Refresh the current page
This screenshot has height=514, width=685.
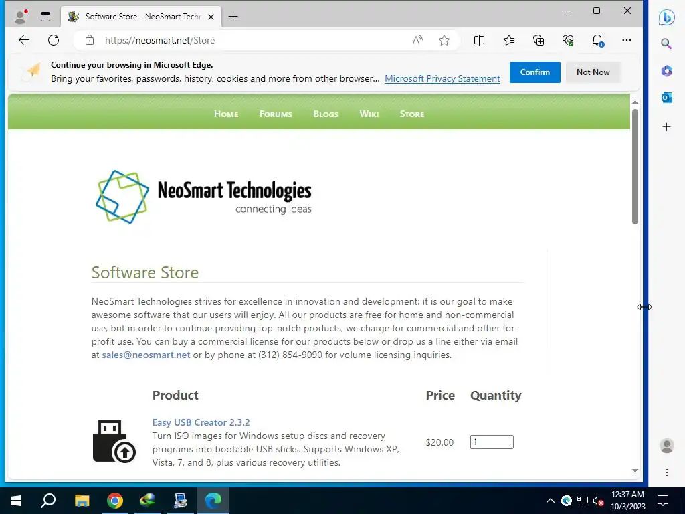54,40
